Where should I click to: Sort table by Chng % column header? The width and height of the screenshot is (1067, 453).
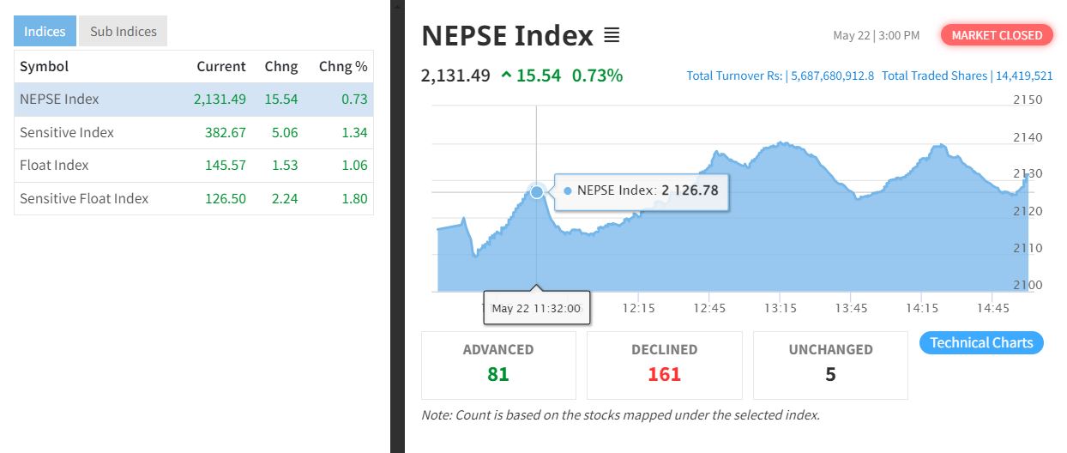[342, 66]
